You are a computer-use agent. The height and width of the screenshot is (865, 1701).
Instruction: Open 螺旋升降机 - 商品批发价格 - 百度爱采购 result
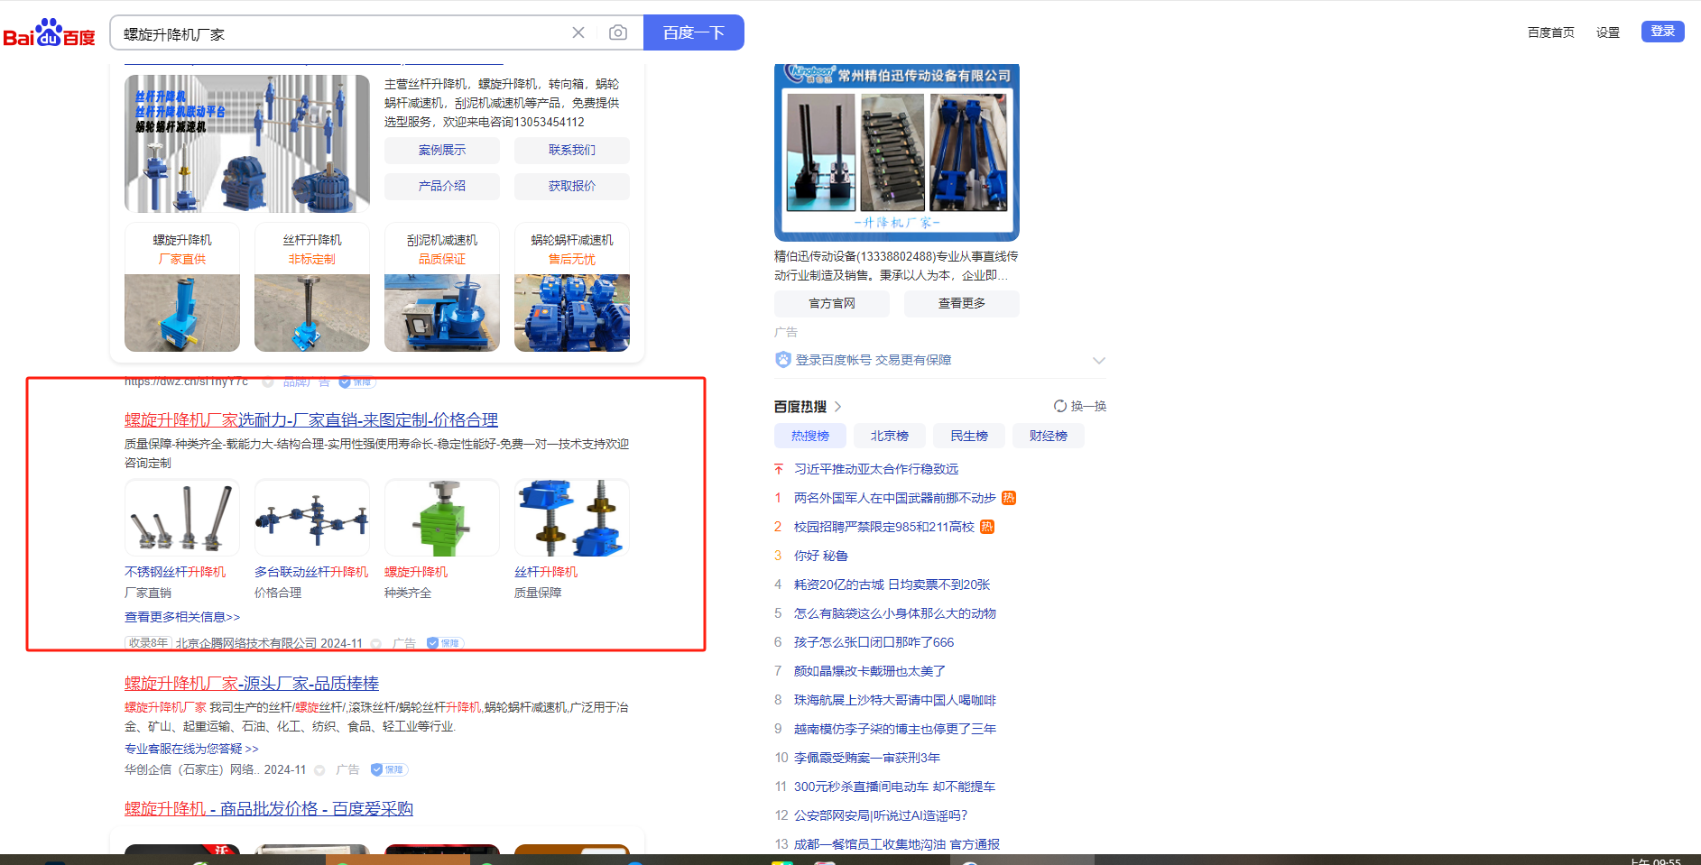pos(269,809)
